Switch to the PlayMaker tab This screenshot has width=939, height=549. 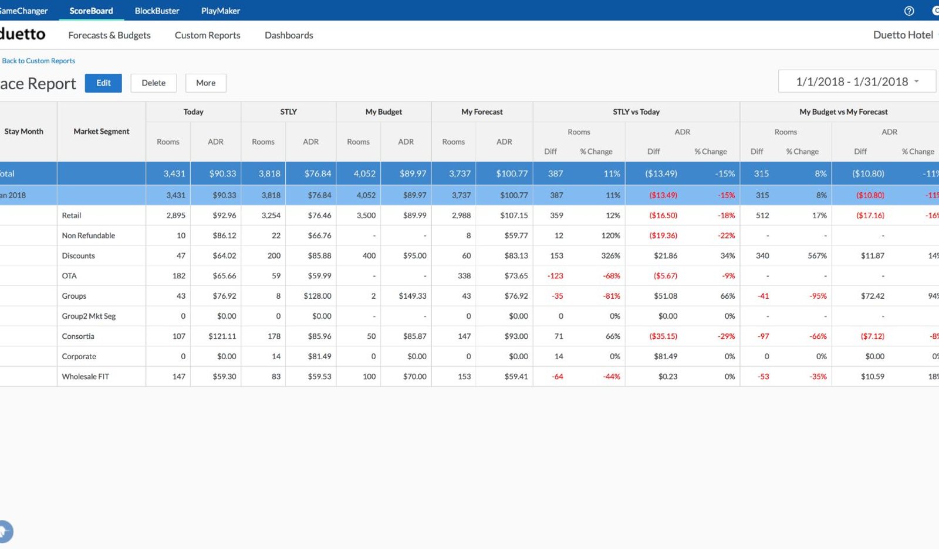[x=221, y=11]
